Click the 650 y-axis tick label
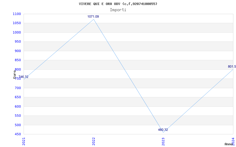The width and height of the screenshot is (236, 147). (18, 97)
